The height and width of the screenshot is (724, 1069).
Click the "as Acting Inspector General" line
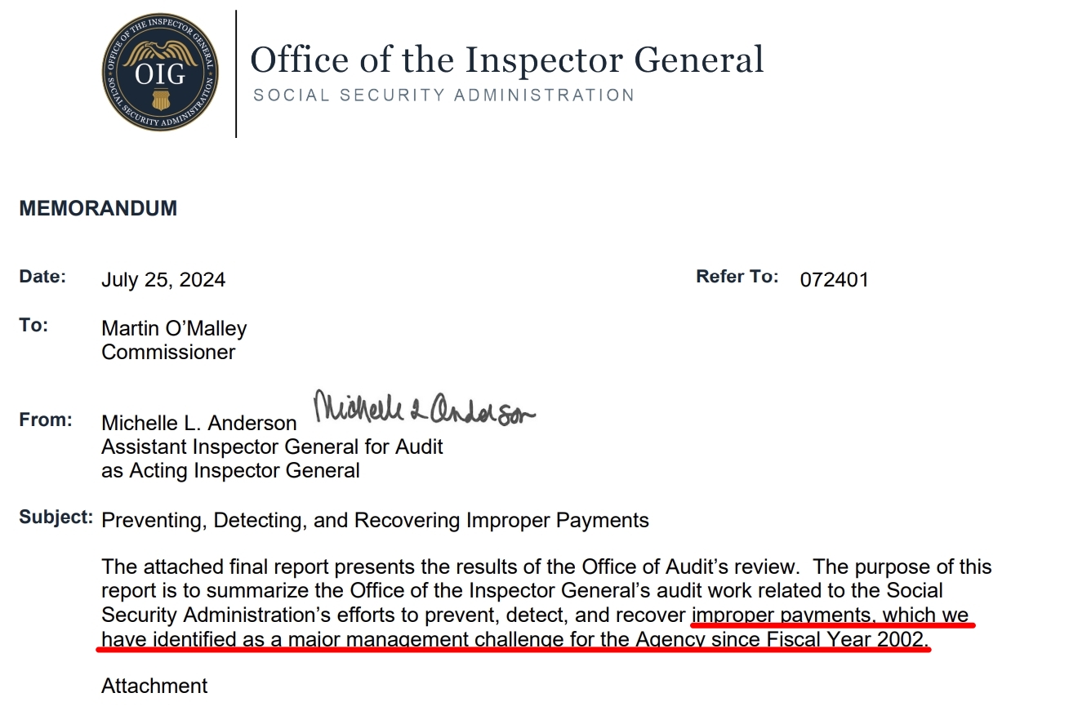(x=230, y=470)
